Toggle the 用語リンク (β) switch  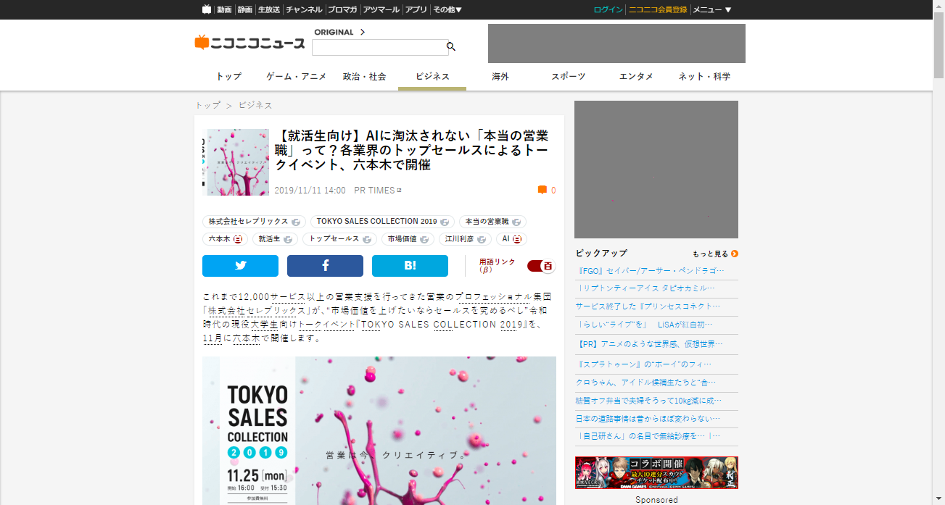541,266
